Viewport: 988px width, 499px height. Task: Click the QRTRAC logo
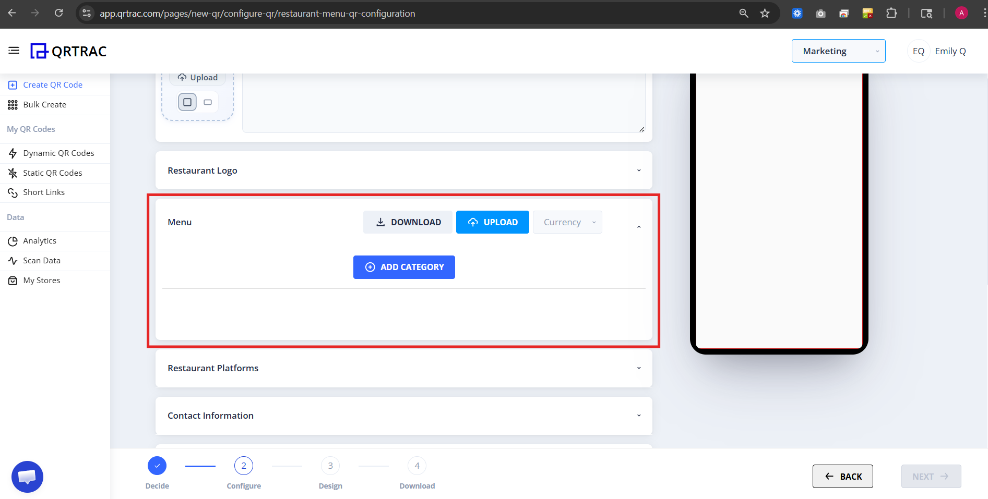(x=68, y=51)
